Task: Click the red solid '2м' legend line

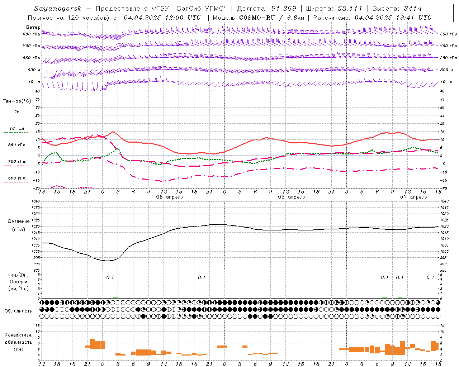Action: [x=16, y=116]
